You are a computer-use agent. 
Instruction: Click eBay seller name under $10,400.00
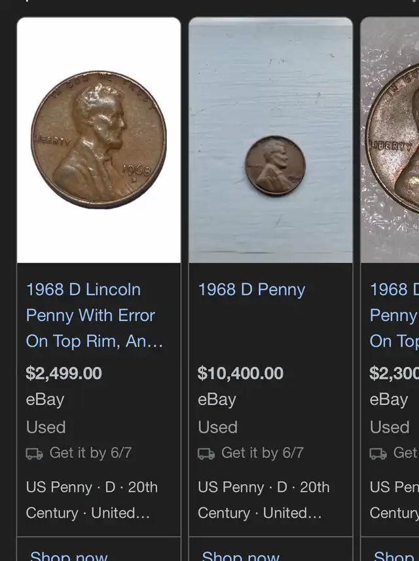click(x=217, y=400)
